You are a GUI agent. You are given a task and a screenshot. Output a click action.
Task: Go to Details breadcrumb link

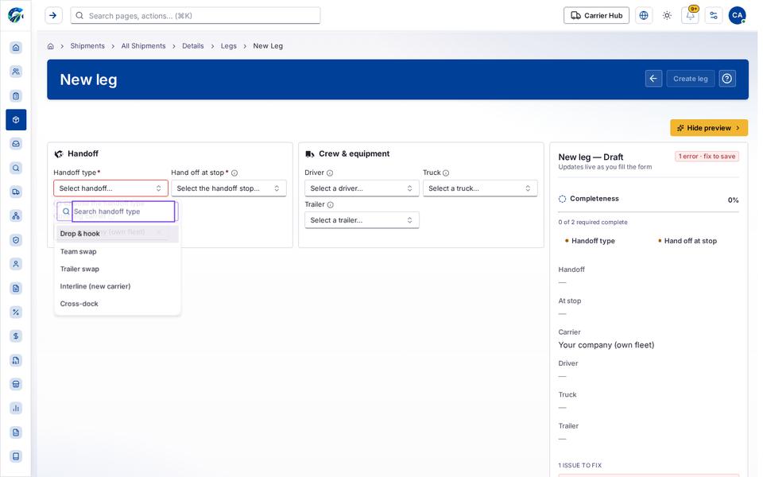pyautogui.click(x=193, y=46)
